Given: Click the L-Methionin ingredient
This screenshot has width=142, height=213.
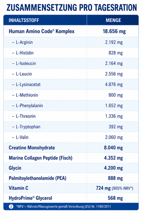Looking at the screenshot, I should coord(27,95).
